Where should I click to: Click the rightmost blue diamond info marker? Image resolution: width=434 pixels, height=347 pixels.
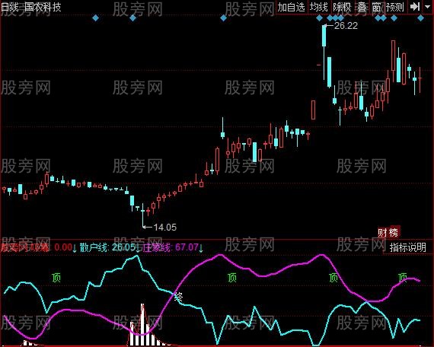(x=421, y=18)
